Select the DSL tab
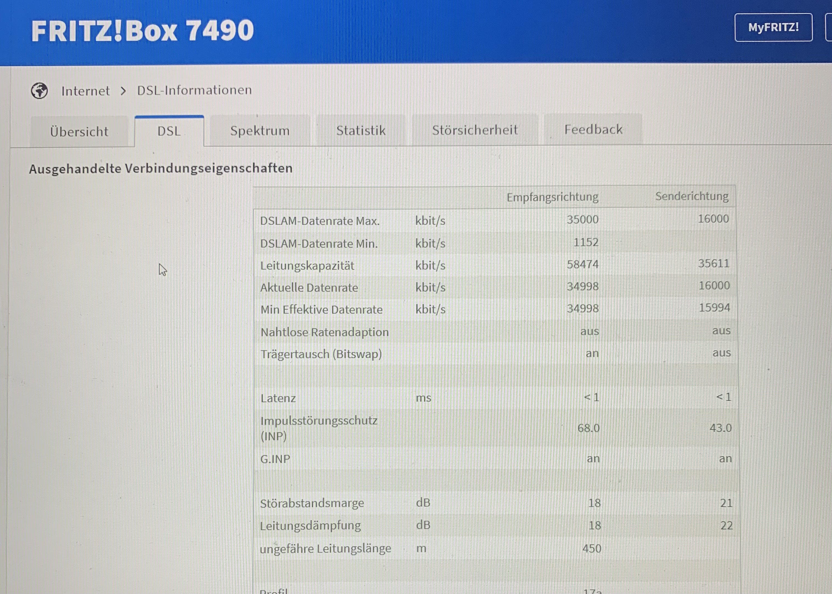 click(169, 131)
